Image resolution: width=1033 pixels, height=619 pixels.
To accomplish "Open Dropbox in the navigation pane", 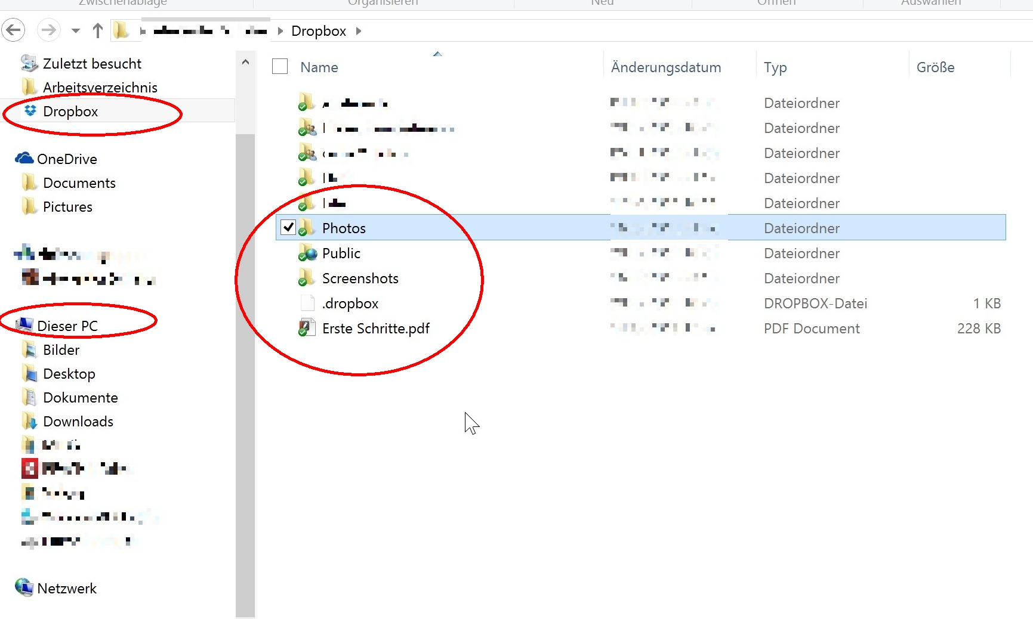I will pos(70,112).
